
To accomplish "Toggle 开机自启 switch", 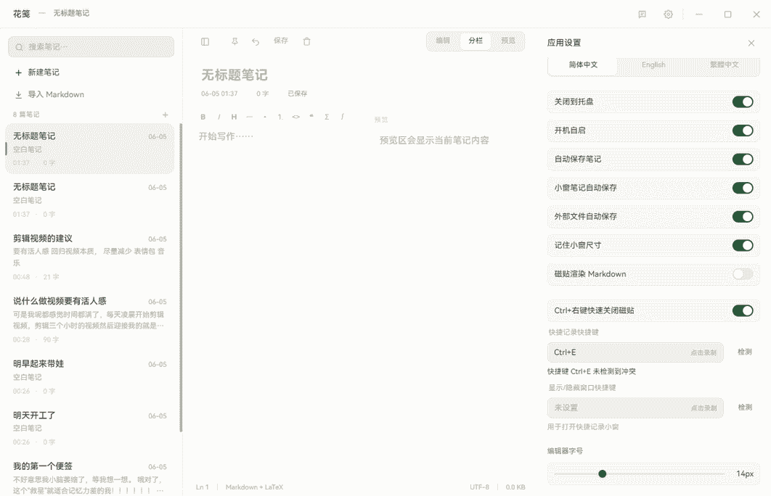I will 743,131.
